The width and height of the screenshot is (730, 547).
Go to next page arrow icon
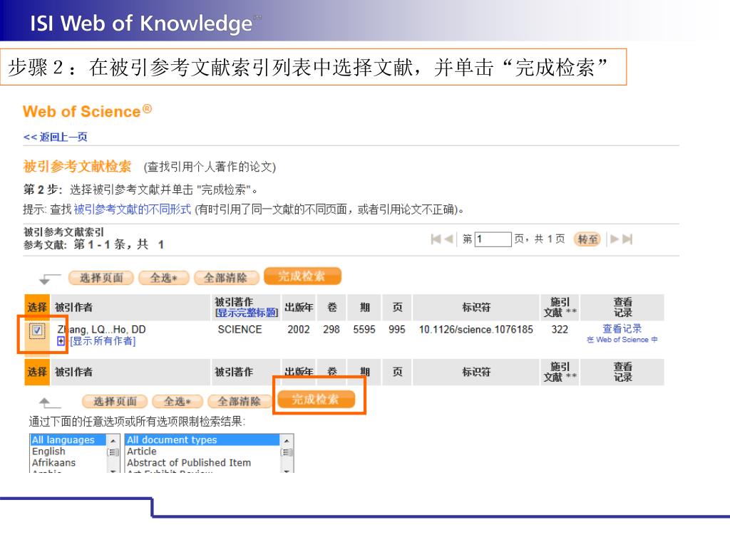pyautogui.click(x=615, y=239)
